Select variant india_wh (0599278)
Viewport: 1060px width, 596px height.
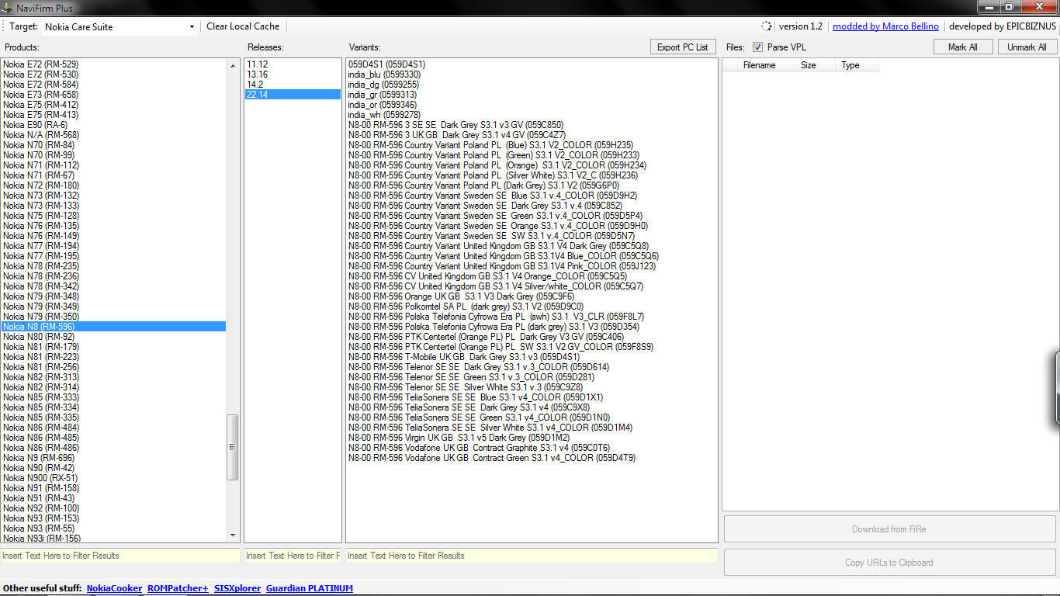pyautogui.click(x=532, y=115)
